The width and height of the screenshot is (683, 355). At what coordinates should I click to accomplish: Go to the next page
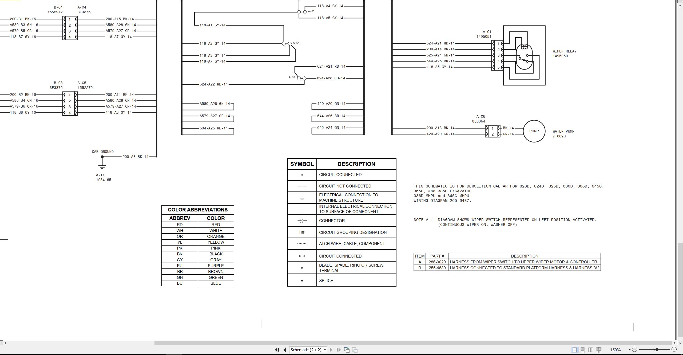coord(331,350)
